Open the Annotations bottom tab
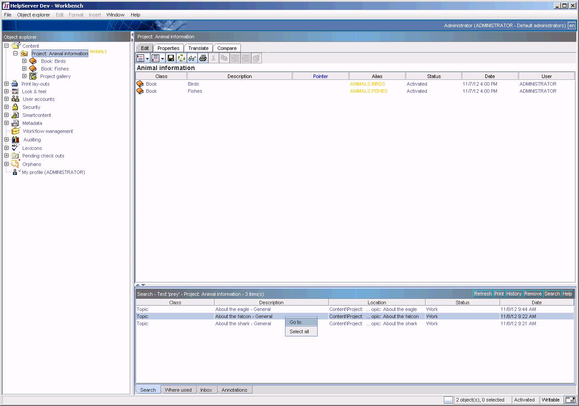The height and width of the screenshot is (406, 579). click(234, 390)
